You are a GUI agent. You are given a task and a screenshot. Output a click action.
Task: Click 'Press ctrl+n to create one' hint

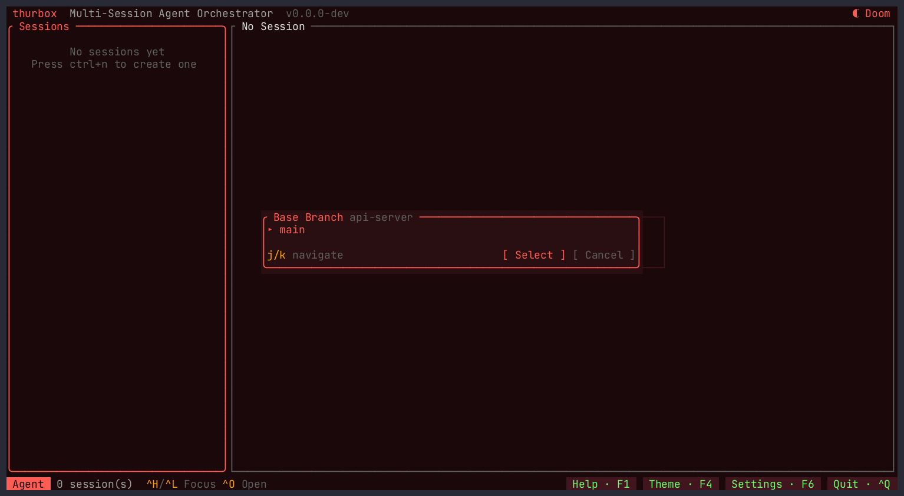114,64
